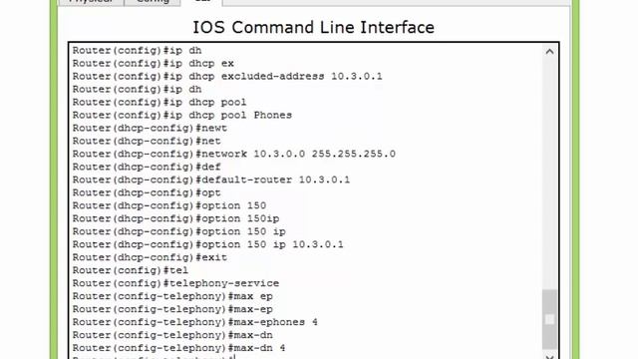
Task: Click the 'max-ephones 4' command line
Action: [195, 322]
